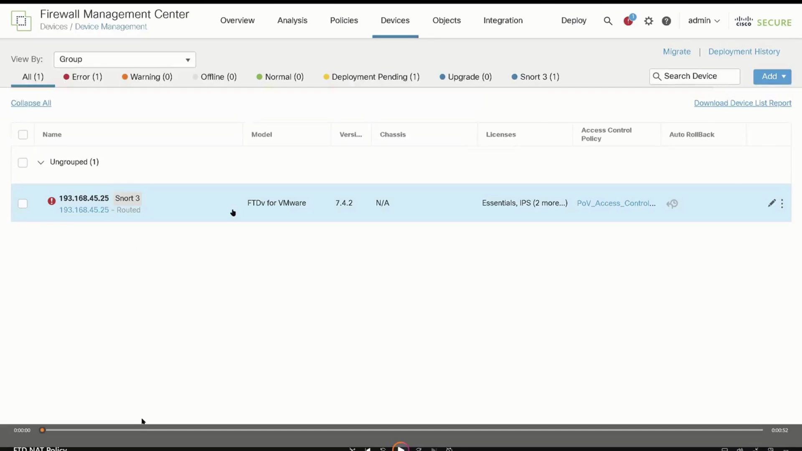
Task: Open the Integration menu
Action: click(503, 20)
